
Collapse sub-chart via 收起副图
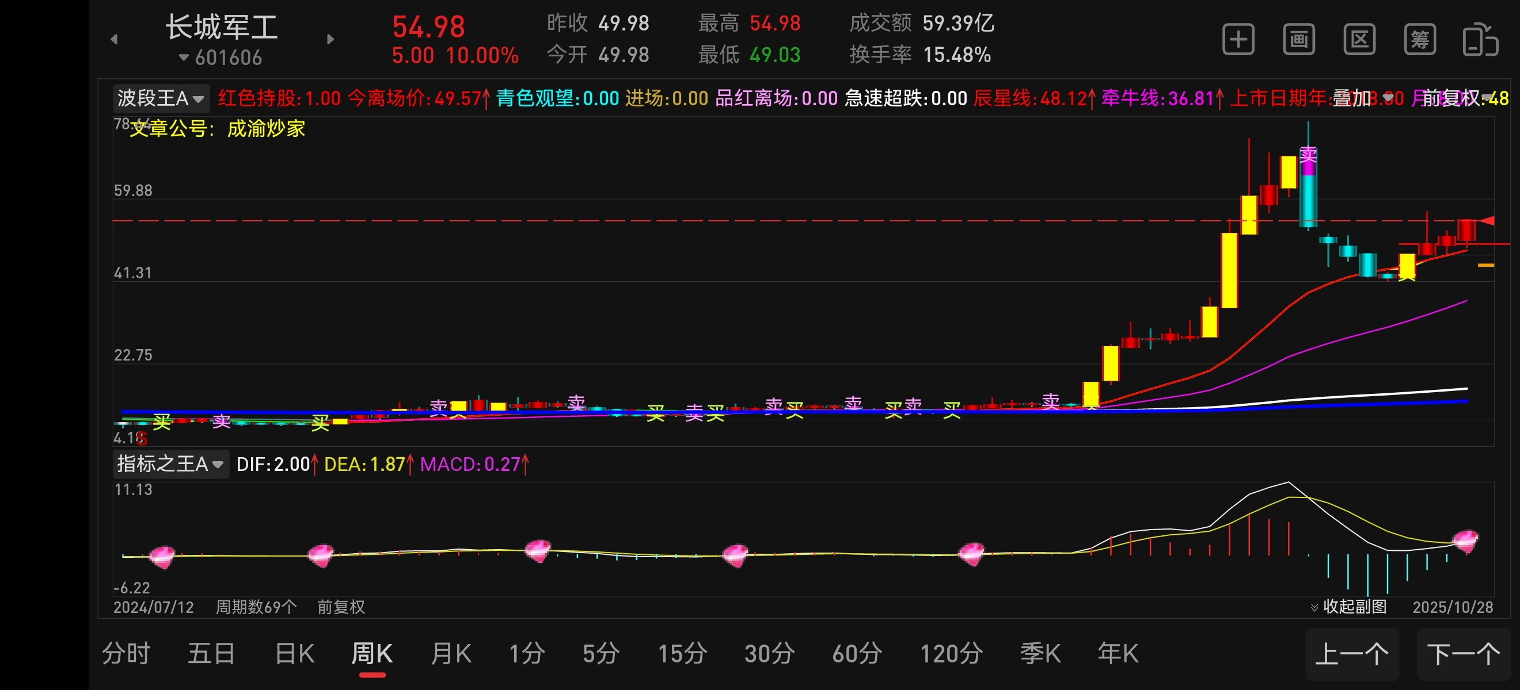[x=1348, y=606]
